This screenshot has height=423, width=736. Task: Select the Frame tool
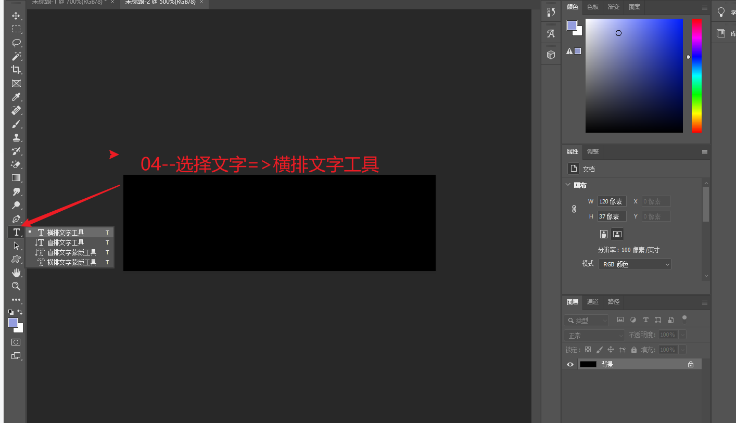point(16,83)
